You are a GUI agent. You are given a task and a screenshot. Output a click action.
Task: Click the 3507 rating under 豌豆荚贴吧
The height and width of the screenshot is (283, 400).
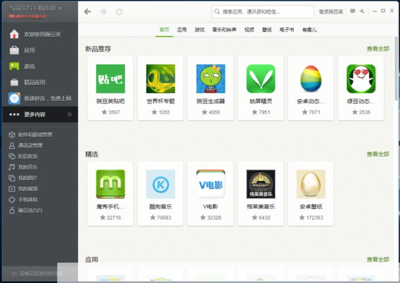click(x=110, y=112)
